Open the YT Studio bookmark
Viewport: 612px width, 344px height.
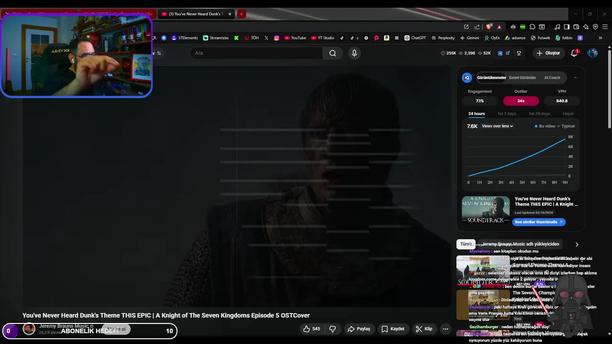(323, 38)
